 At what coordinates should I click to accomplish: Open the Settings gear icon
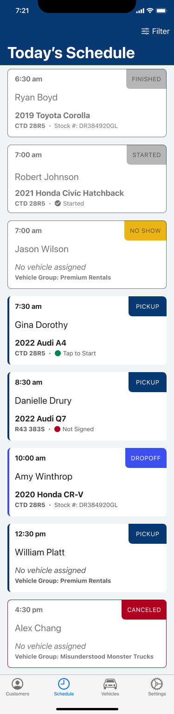(x=157, y=684)
